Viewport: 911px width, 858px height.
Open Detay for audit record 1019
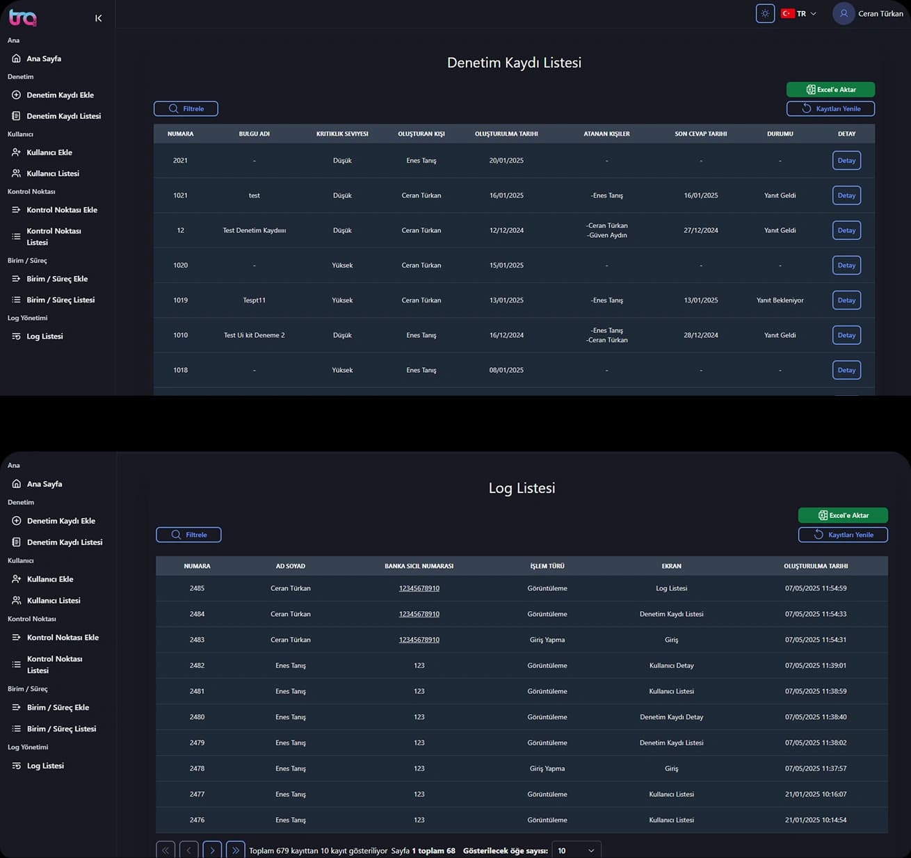pos(846,300)
